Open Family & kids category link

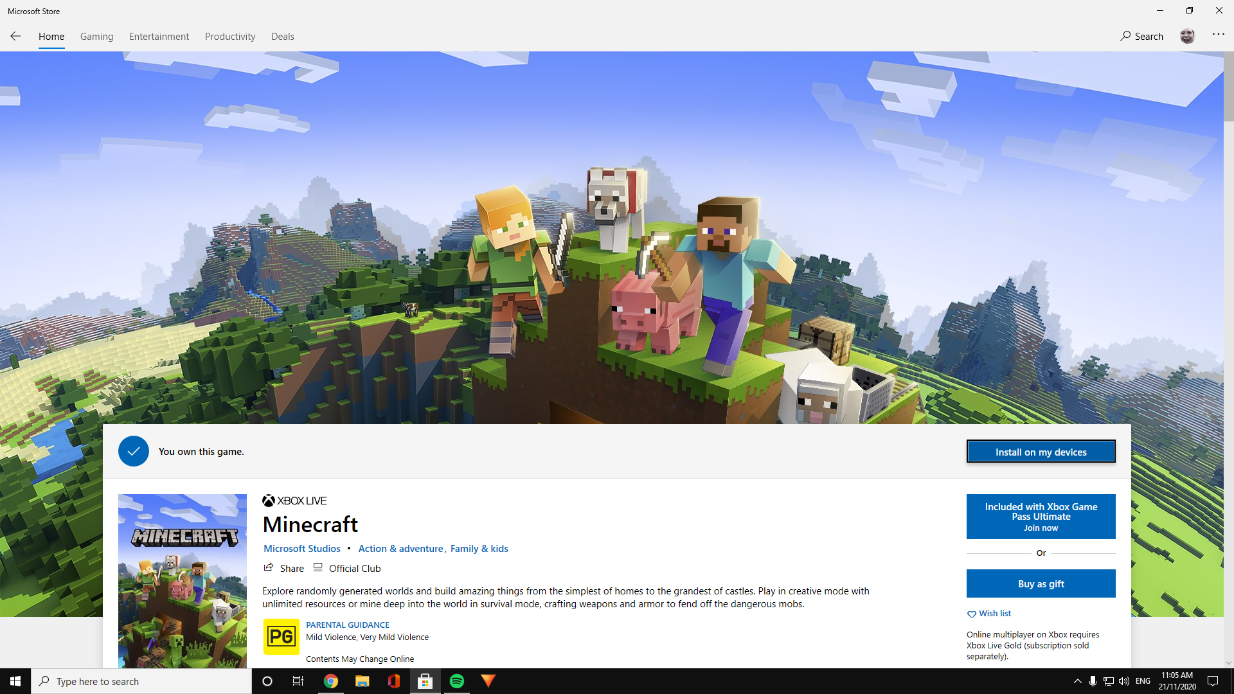[x=479, y=548]
